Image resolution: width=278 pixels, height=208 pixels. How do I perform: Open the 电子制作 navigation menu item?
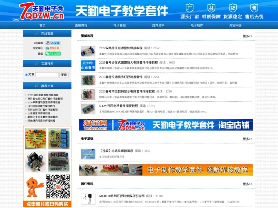pos(197,25)
